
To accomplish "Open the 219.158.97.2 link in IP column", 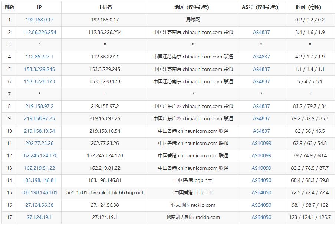I will tap(39, 106).
